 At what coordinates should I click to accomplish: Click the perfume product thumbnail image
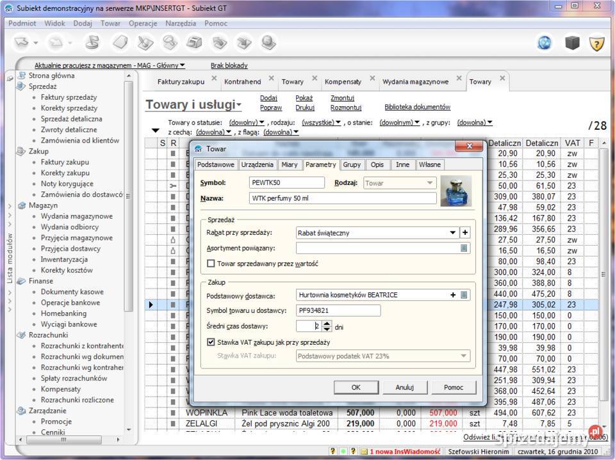(455, 191)
